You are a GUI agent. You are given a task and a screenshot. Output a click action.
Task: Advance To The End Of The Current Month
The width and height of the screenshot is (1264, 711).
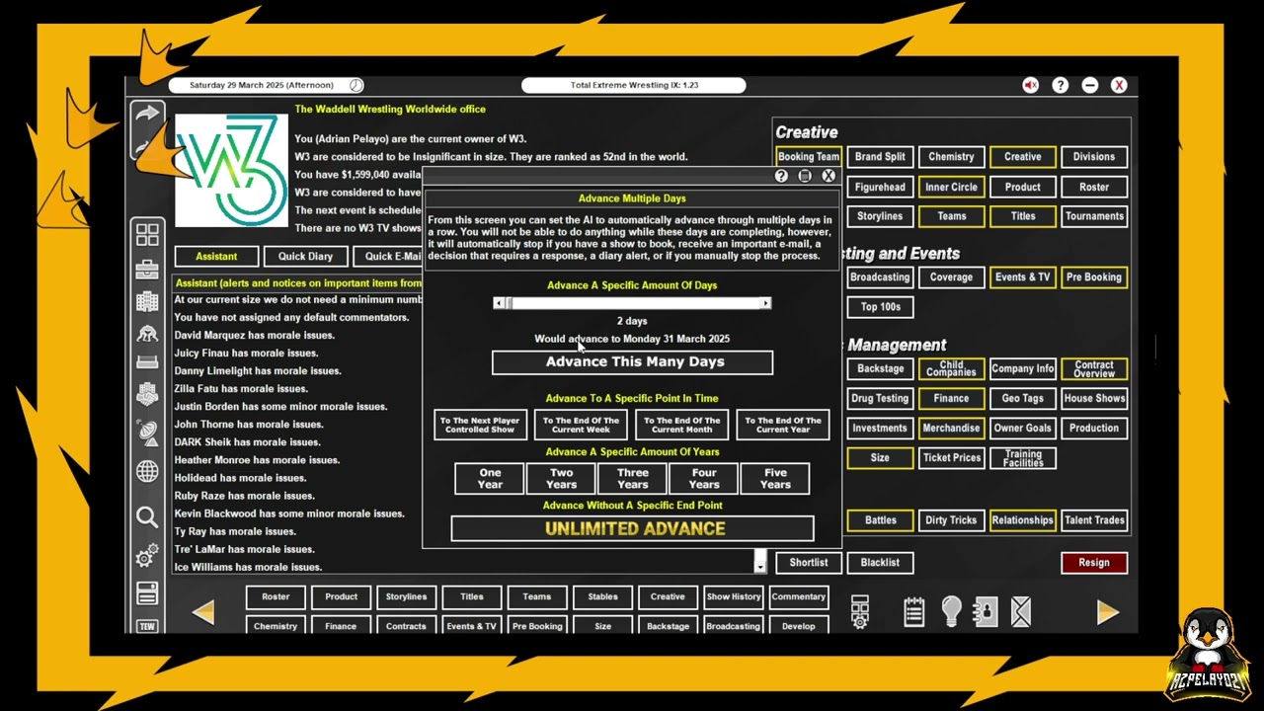click(x=681, y=425)
